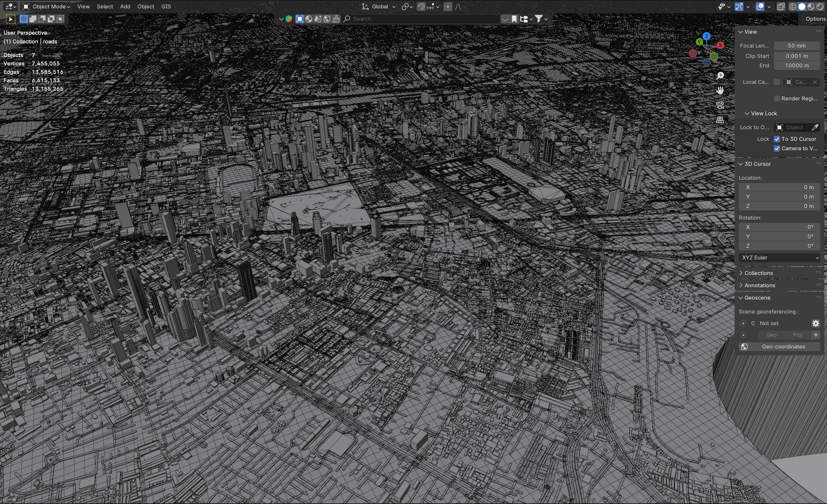This screenshot has height=504, width=827.
Task: Switch perspective/orthographic grid icon
Action: [x=720, y=120]
